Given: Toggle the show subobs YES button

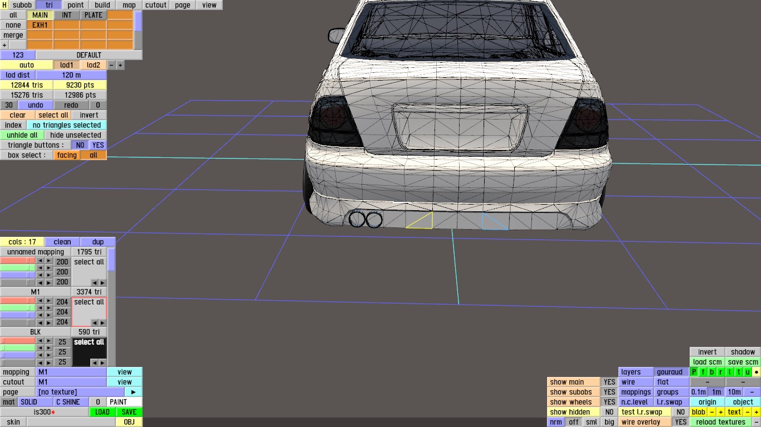Looking at the screenshot, I should coord(609,392).
